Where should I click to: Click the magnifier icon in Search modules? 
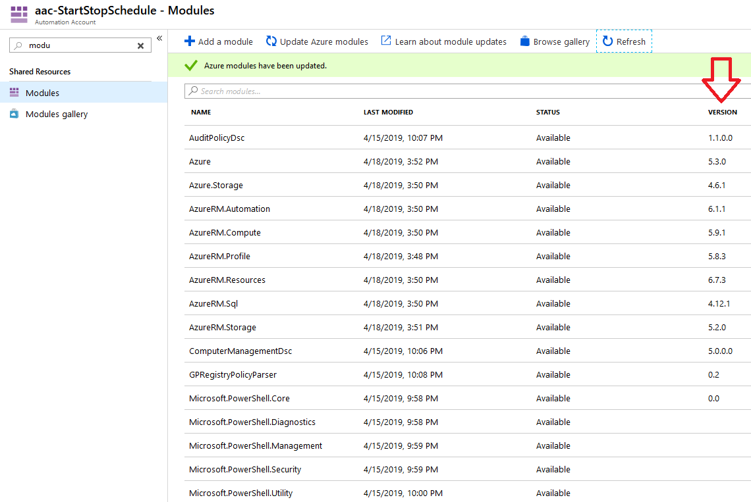(193, 90)
